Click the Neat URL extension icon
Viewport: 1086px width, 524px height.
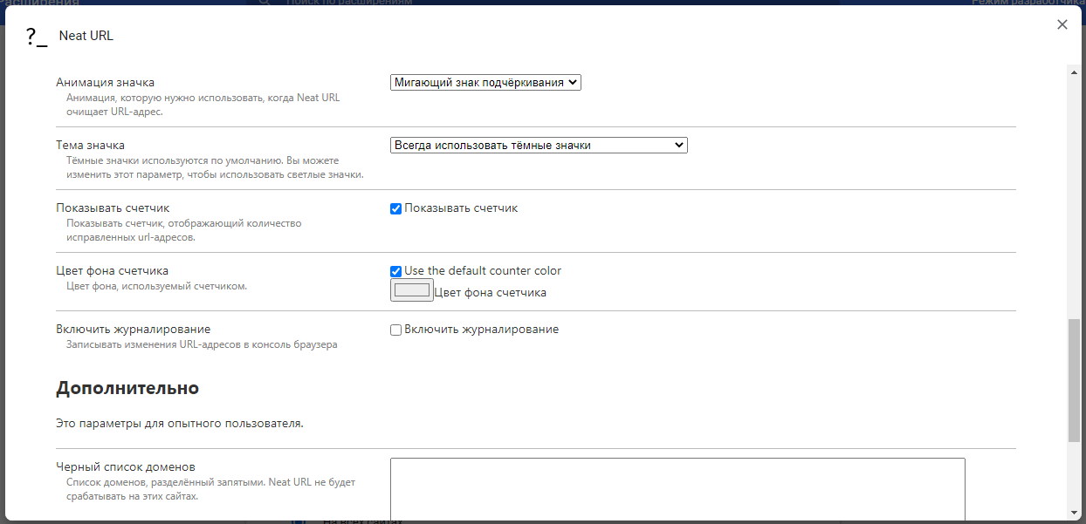pyautogui.click(x=37, y=37)
